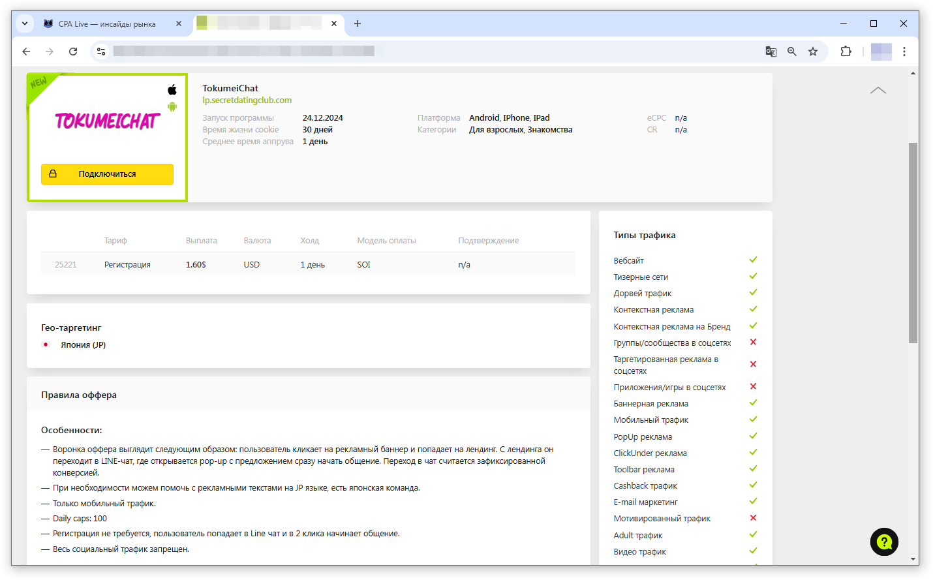Click the Toolbar реклама row label
This screenshot has width=933, height=580.
[x=644, y=470]
